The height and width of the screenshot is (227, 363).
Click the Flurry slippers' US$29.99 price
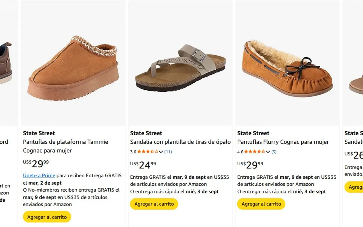[250, 165]
